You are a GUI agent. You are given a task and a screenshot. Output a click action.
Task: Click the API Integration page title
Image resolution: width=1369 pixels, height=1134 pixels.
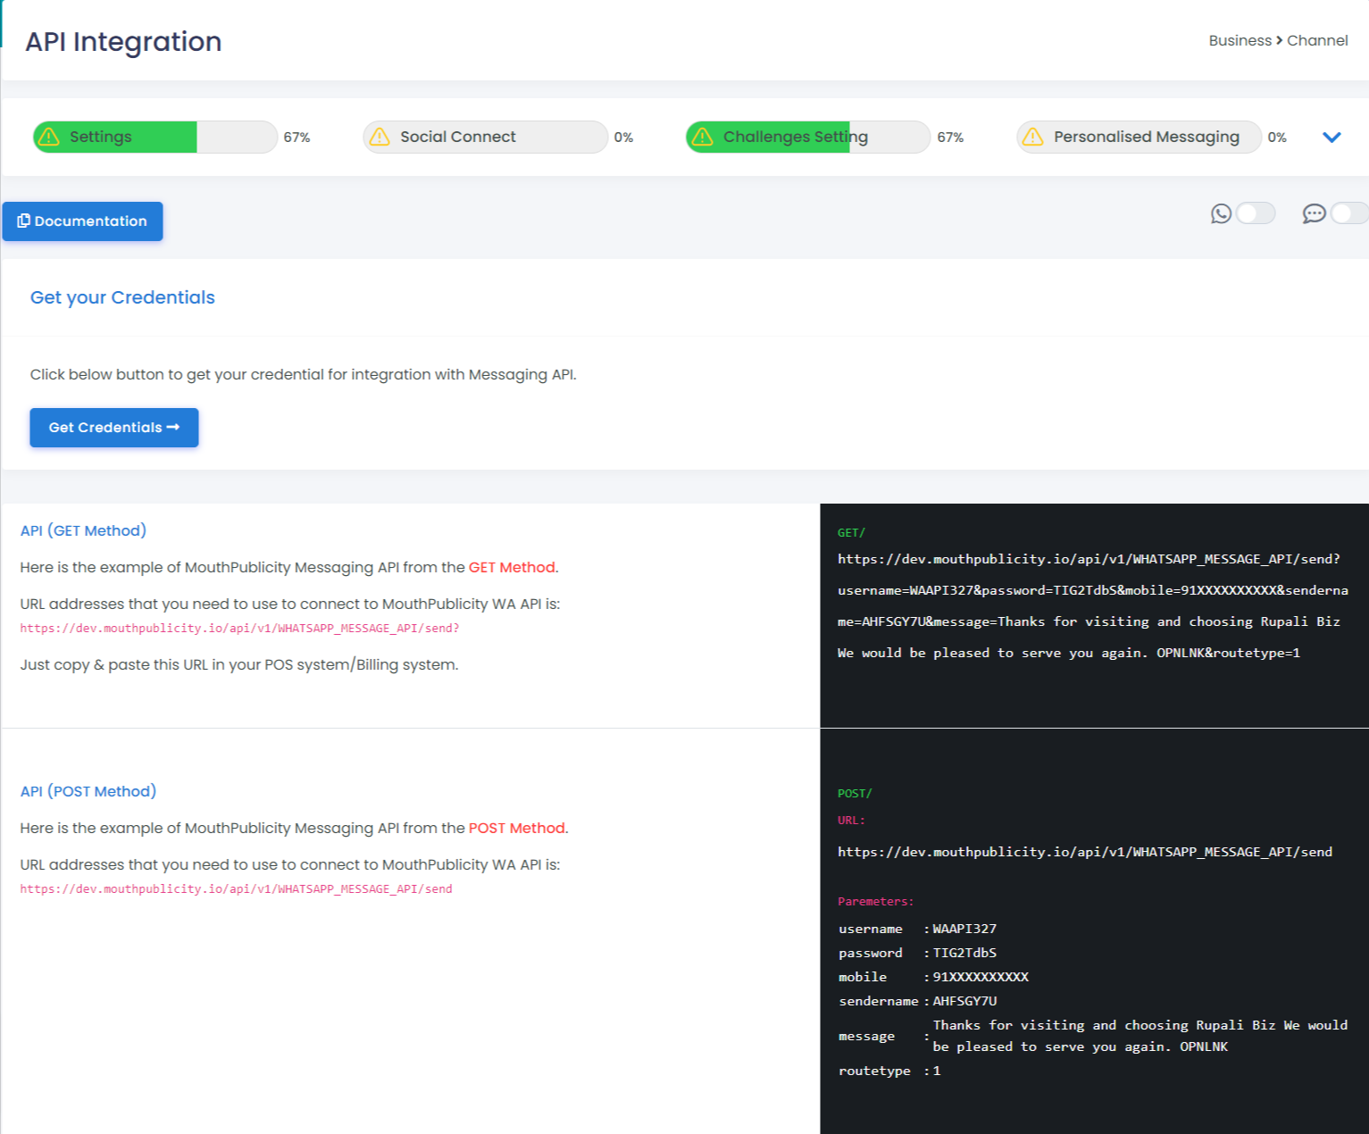pyautogui.click(x=123, y=42)
